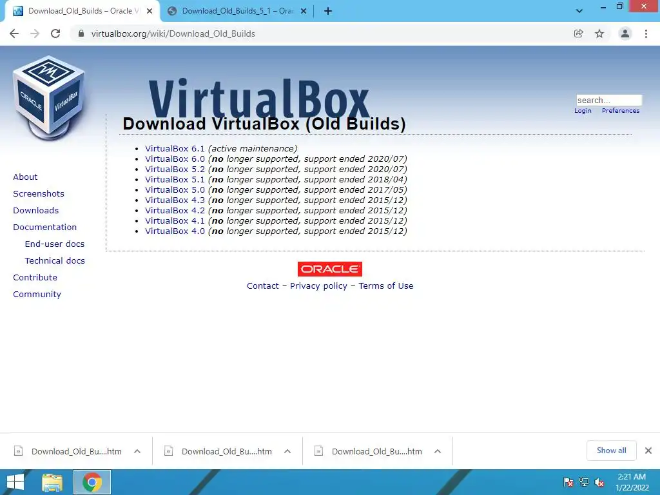Close the Download_Old_Builds tab
Image resolution: width=660 pixels, height=495 pixels.
[x=150, y=11]
